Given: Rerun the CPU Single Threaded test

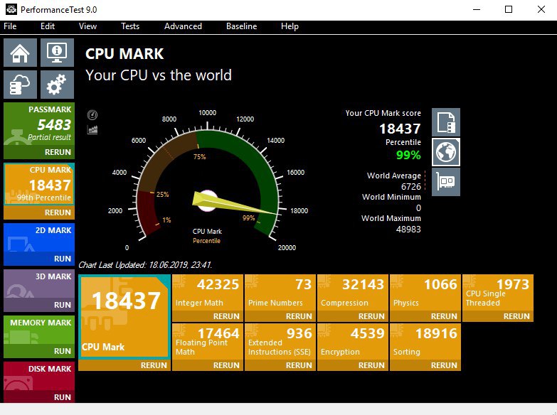Looking at the screenshot, I should click(x=498, y=316).
